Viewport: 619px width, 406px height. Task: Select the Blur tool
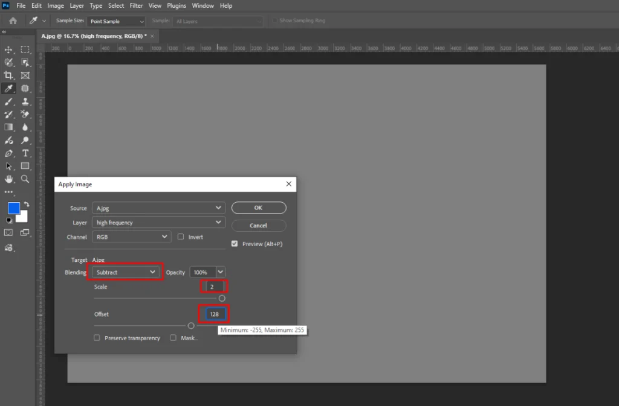point(25,127)
